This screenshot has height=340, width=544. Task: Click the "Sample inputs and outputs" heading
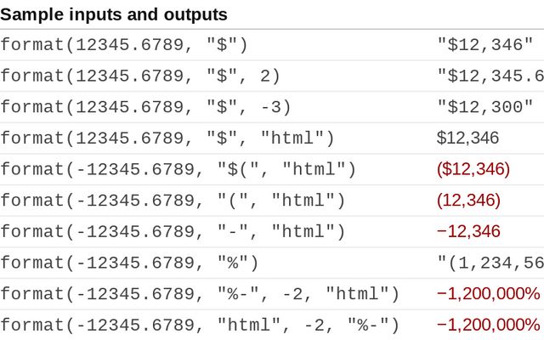point(114,14)
